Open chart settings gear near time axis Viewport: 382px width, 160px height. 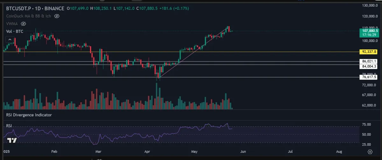(x=370, y=152)
